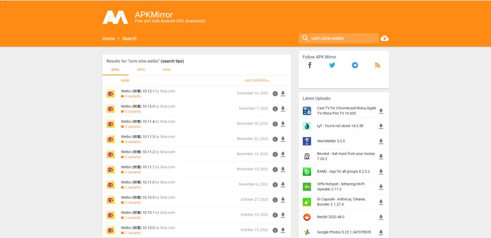Screen dimensions: 491x238
Task: Open the search tips link
Action: pos(173,61)
